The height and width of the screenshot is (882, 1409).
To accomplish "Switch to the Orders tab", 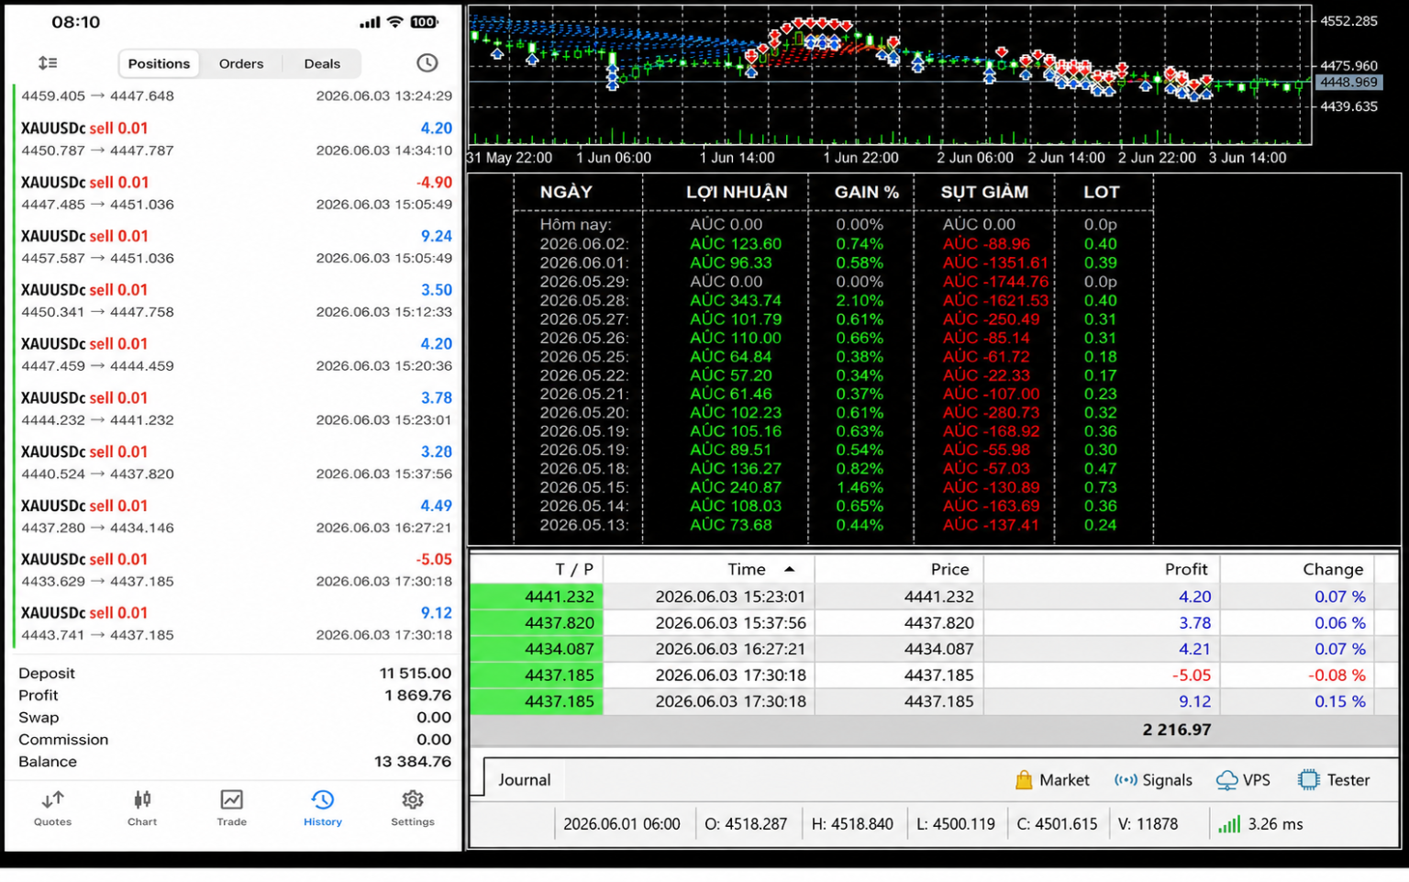I will (241, 63).
